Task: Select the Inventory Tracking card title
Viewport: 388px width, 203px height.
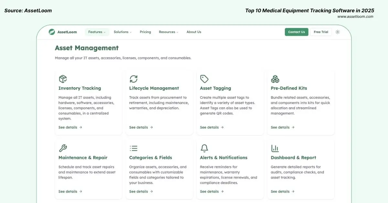Action: tap(80, 88)
